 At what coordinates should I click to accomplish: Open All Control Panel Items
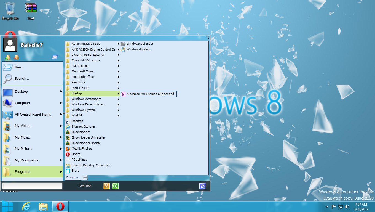click(x=33, y=114)
